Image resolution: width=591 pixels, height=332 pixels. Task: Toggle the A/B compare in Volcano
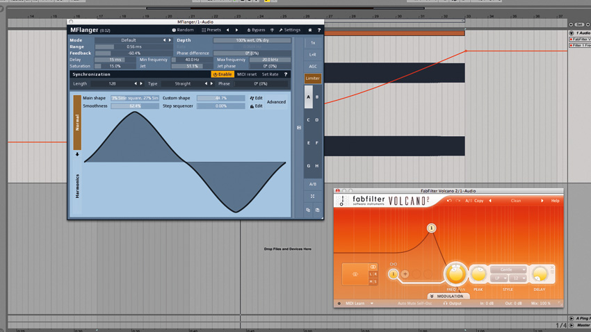469,201
